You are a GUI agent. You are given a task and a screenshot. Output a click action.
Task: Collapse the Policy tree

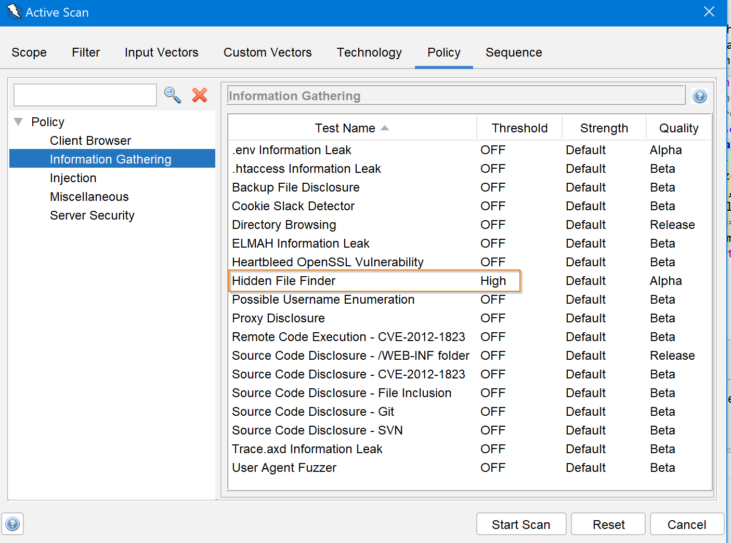click(x=18, y=121)
